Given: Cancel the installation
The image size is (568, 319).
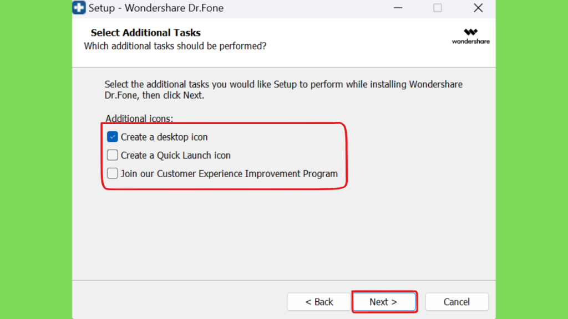Looking at the screenshot, I should (457, 302).
